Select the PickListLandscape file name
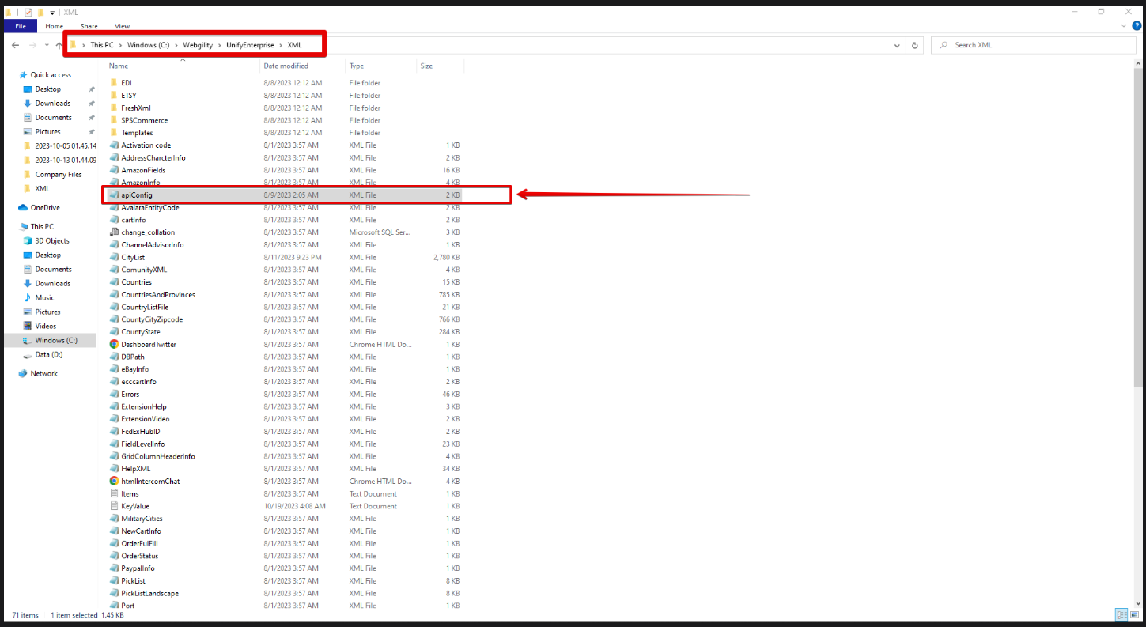 (x=150, y=593)
